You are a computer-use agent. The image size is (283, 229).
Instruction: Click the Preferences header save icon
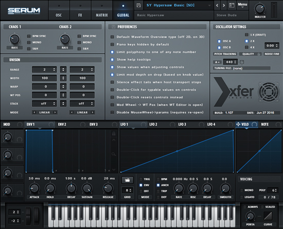click(x=114, y=27)
